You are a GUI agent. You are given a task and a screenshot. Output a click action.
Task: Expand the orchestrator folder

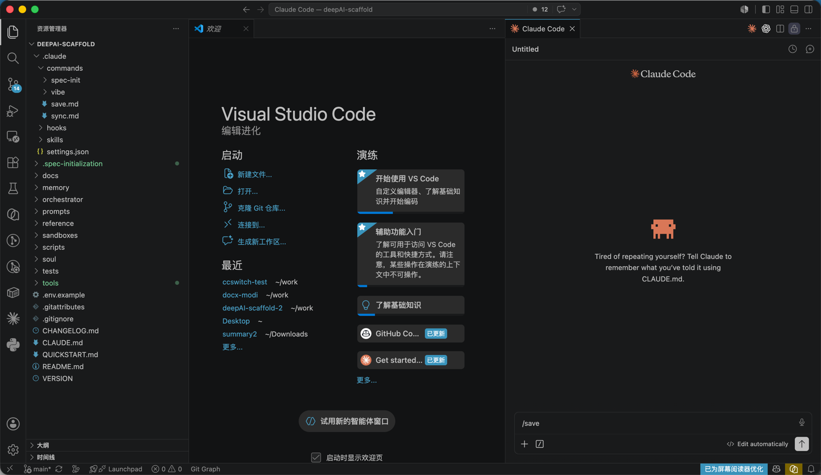tap(36, 200)
